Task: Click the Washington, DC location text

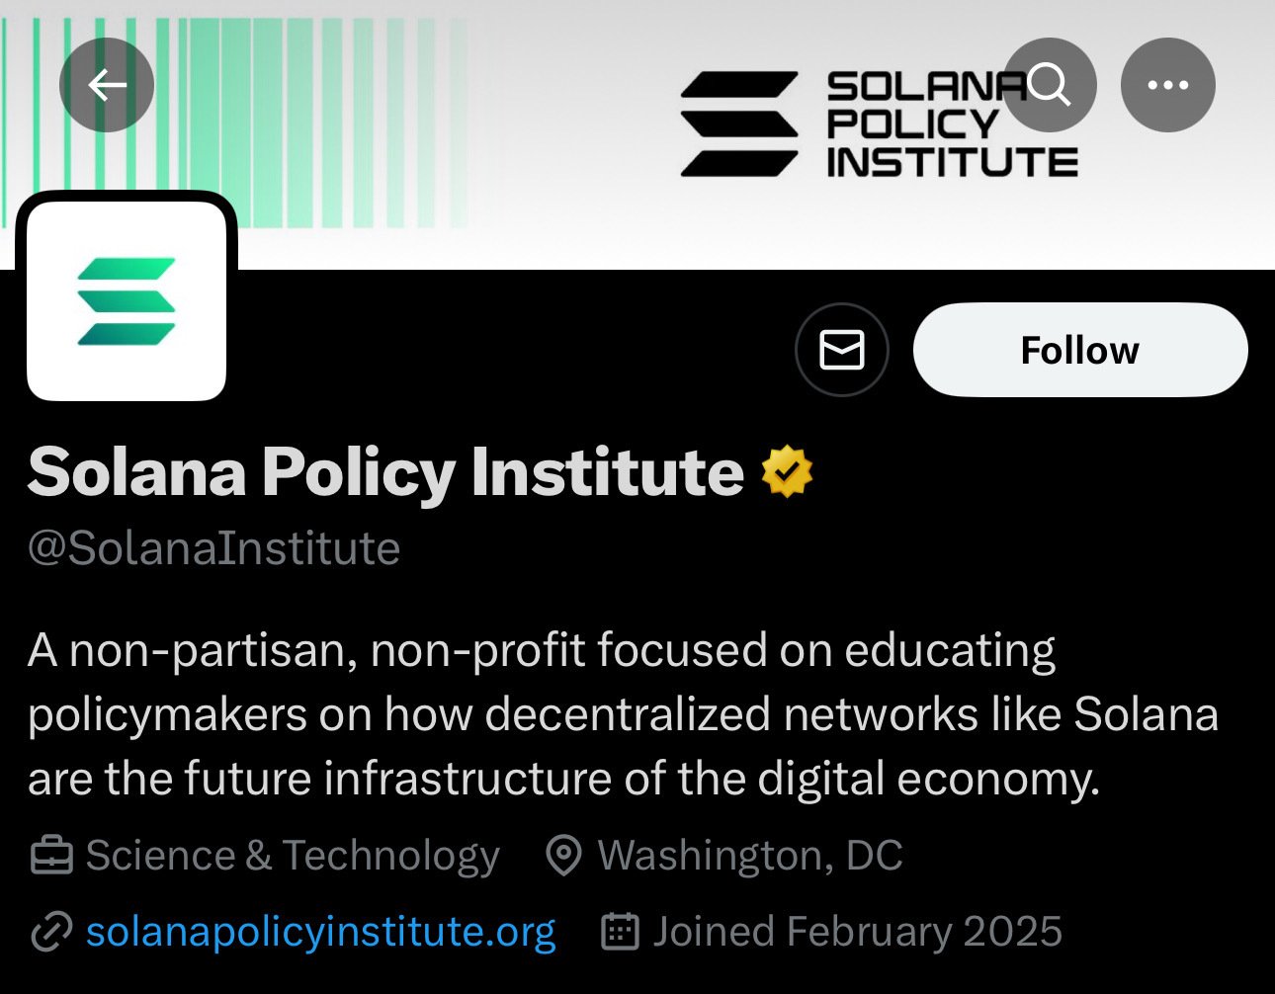Action: point(750,856)
